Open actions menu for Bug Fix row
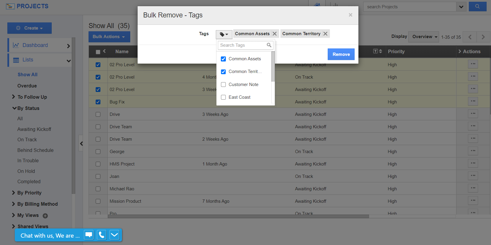 [473, 101]
